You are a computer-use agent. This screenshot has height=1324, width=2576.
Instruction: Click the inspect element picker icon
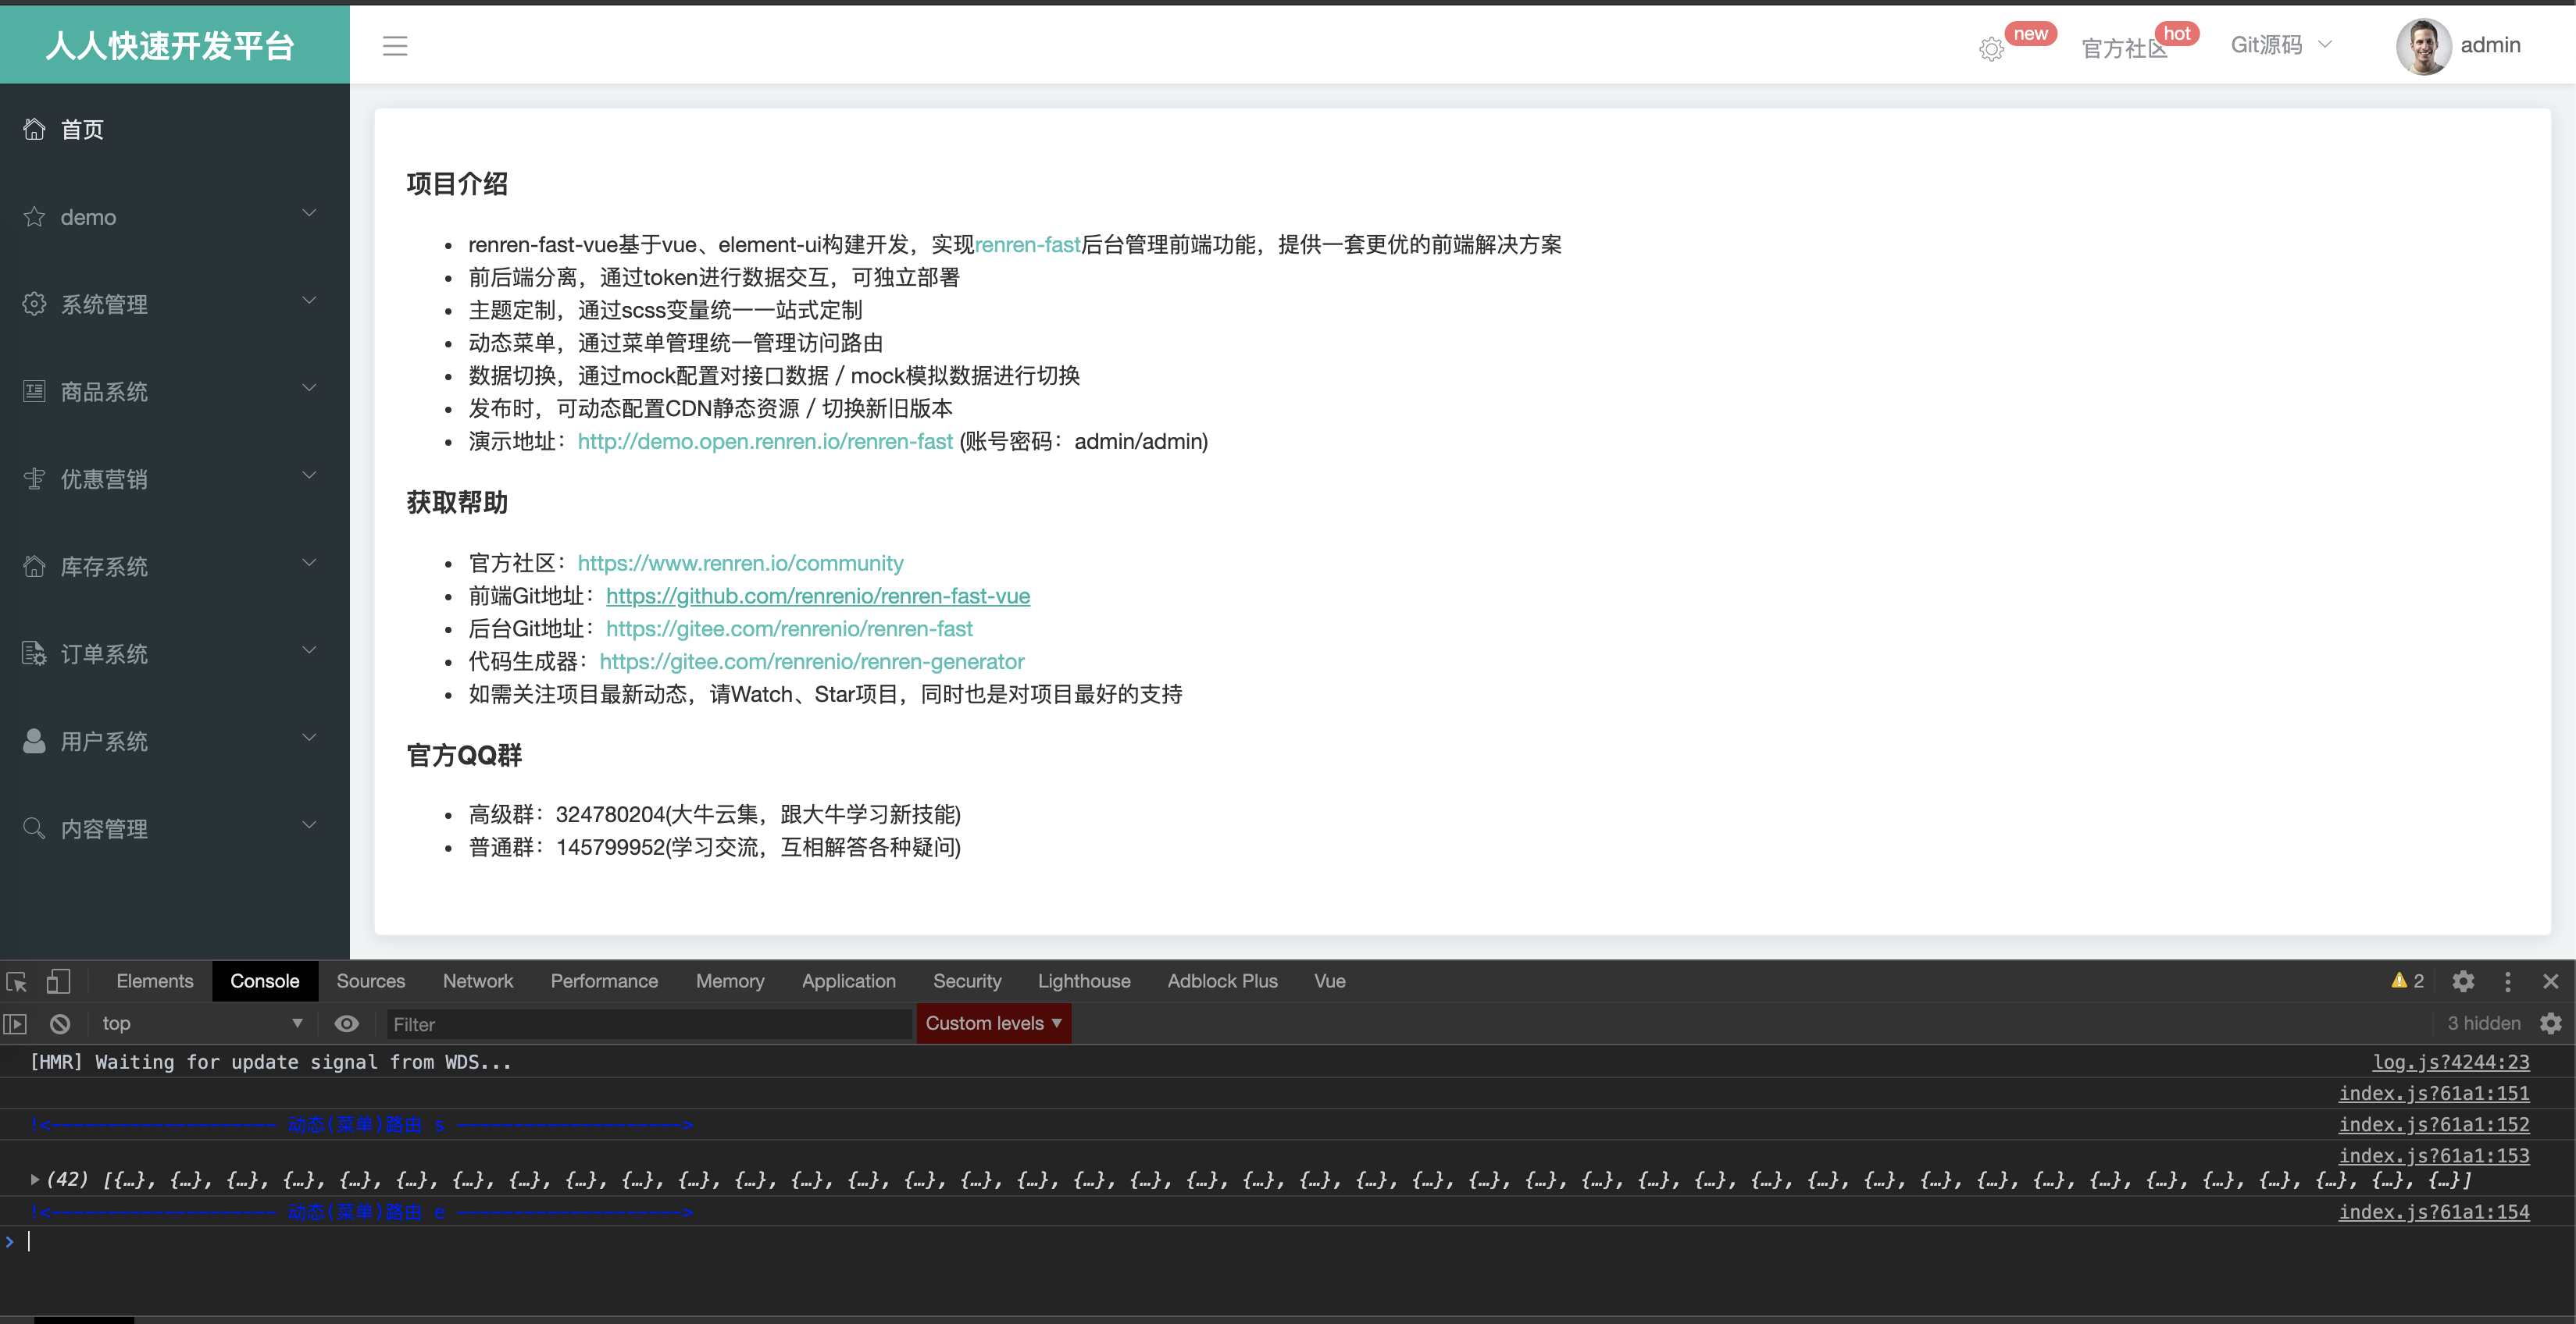[x=17, y=981]
